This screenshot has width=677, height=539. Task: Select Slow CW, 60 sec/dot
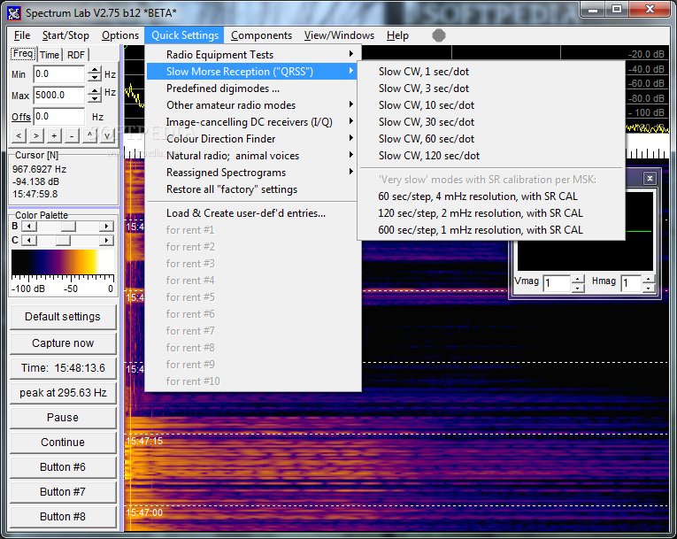point(491,139)
